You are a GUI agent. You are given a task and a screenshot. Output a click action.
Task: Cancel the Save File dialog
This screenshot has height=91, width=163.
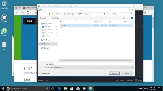pyautogui.click(x=127, y=73)
